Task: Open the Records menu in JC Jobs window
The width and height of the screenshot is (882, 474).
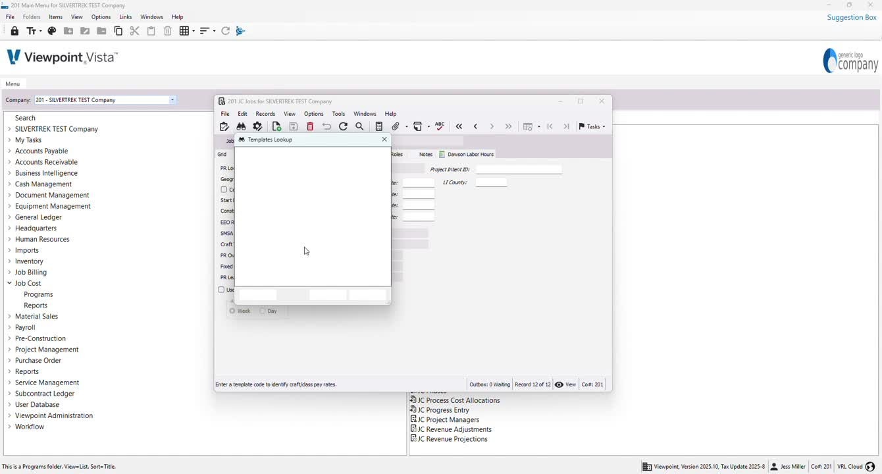Action: click(x=265, y=114)
